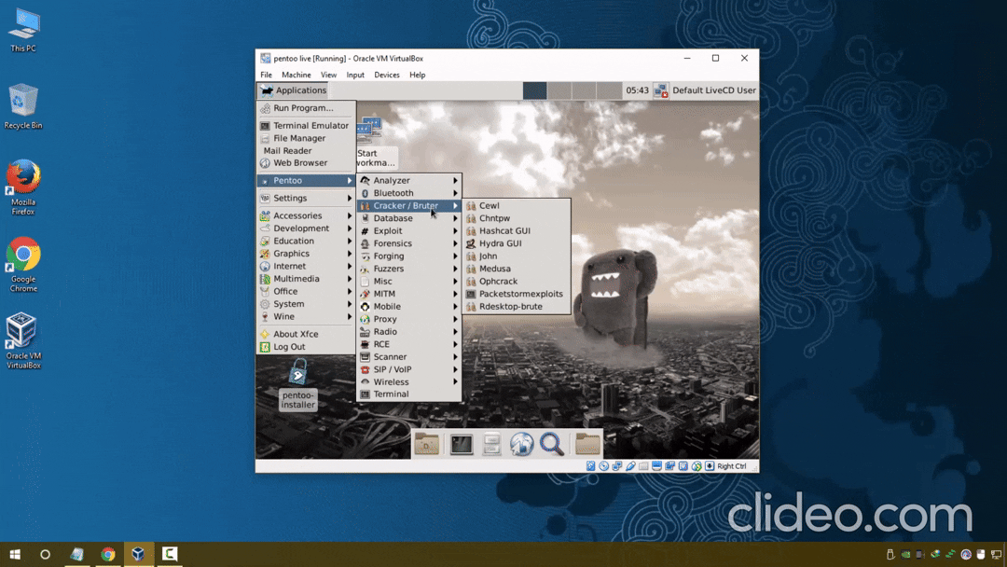Click the magnifier search icon in the dock
The height and width of the screenshot is (567, 1007).
point(552,445)
